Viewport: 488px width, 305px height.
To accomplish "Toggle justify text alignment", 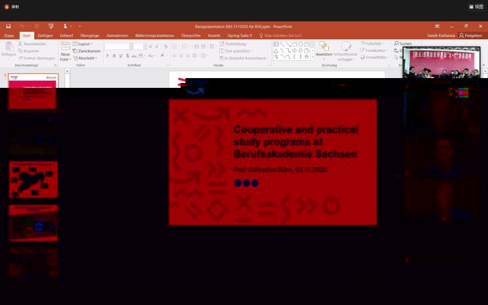I will [195, 56].
